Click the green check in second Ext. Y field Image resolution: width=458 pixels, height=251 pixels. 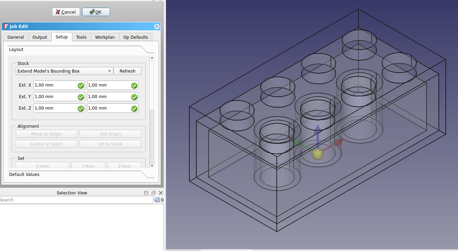(134, 97)
